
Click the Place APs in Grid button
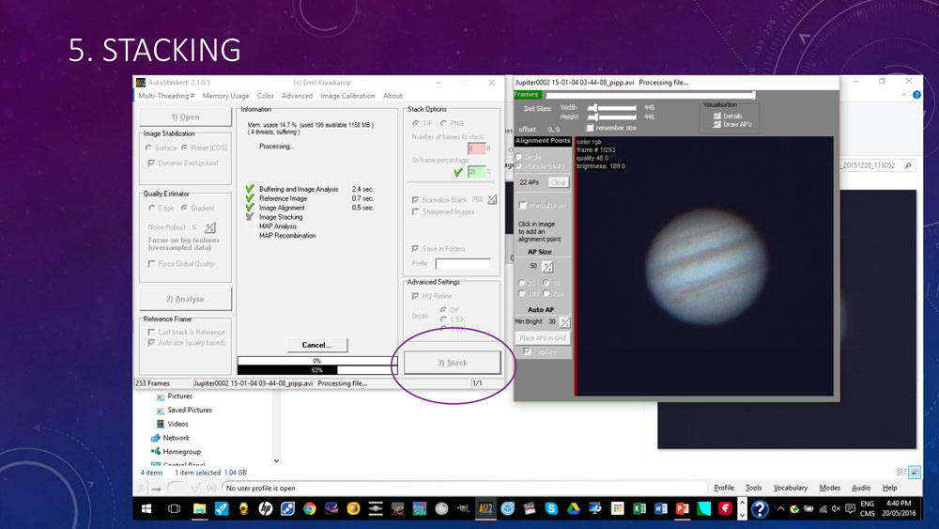click(543, 338)
